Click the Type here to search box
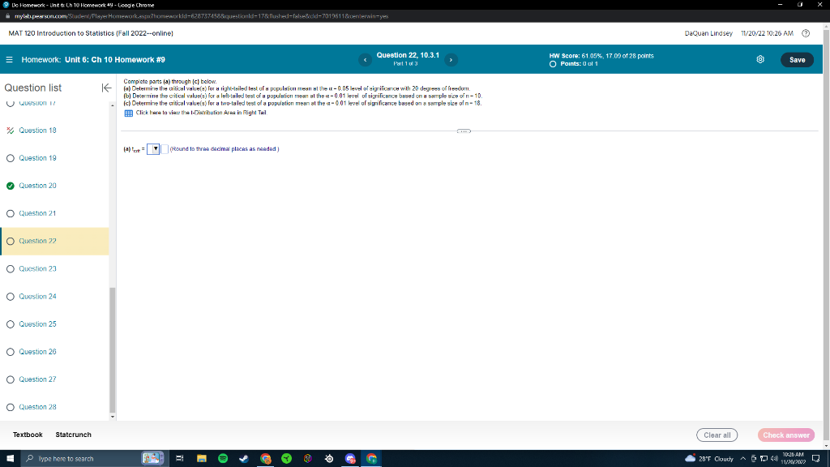 pyautogui.click(x=94, y=459)
